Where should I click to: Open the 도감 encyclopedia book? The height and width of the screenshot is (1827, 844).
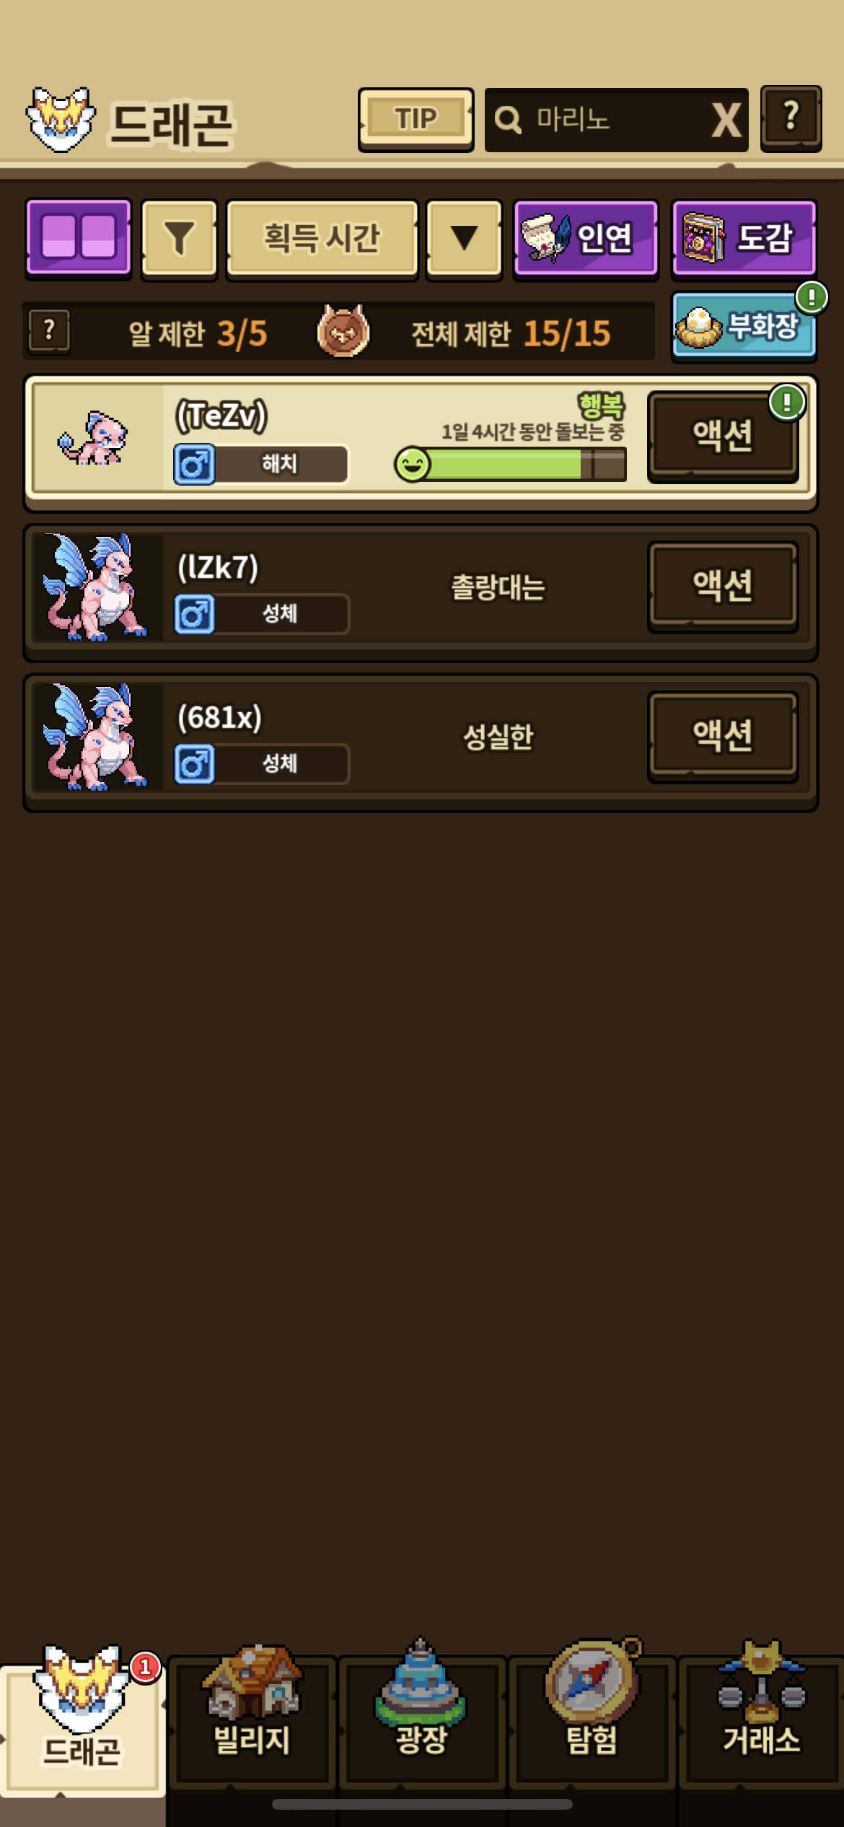tap(744, 239)
